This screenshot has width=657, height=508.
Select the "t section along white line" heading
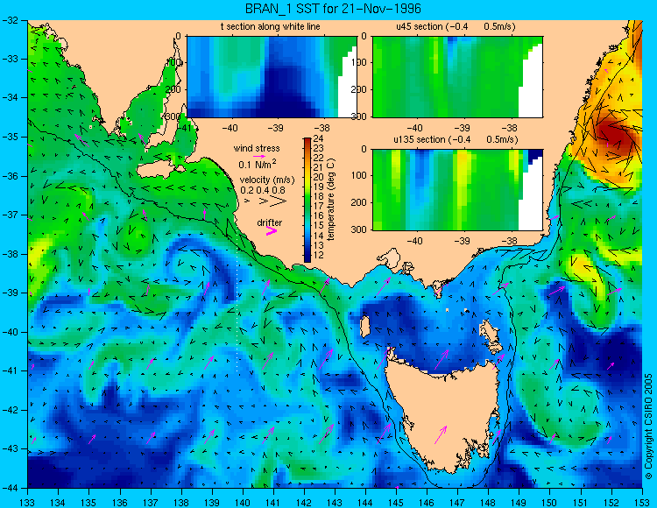point(271,27)
